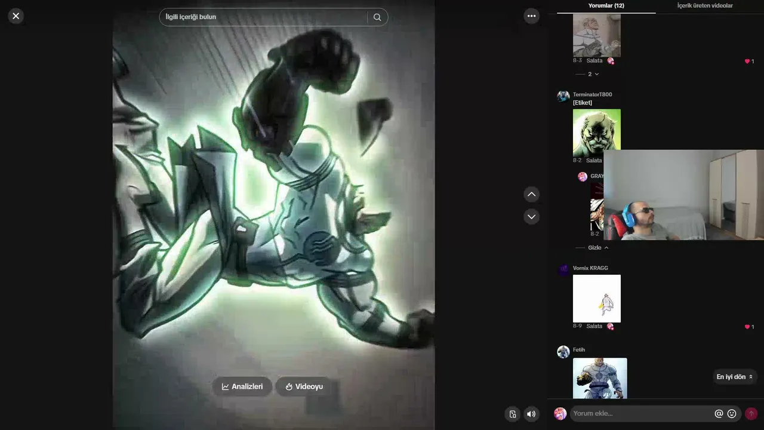Go to the next video with down arrow
This screenshot has width=764, height=430.
[532, 216]
